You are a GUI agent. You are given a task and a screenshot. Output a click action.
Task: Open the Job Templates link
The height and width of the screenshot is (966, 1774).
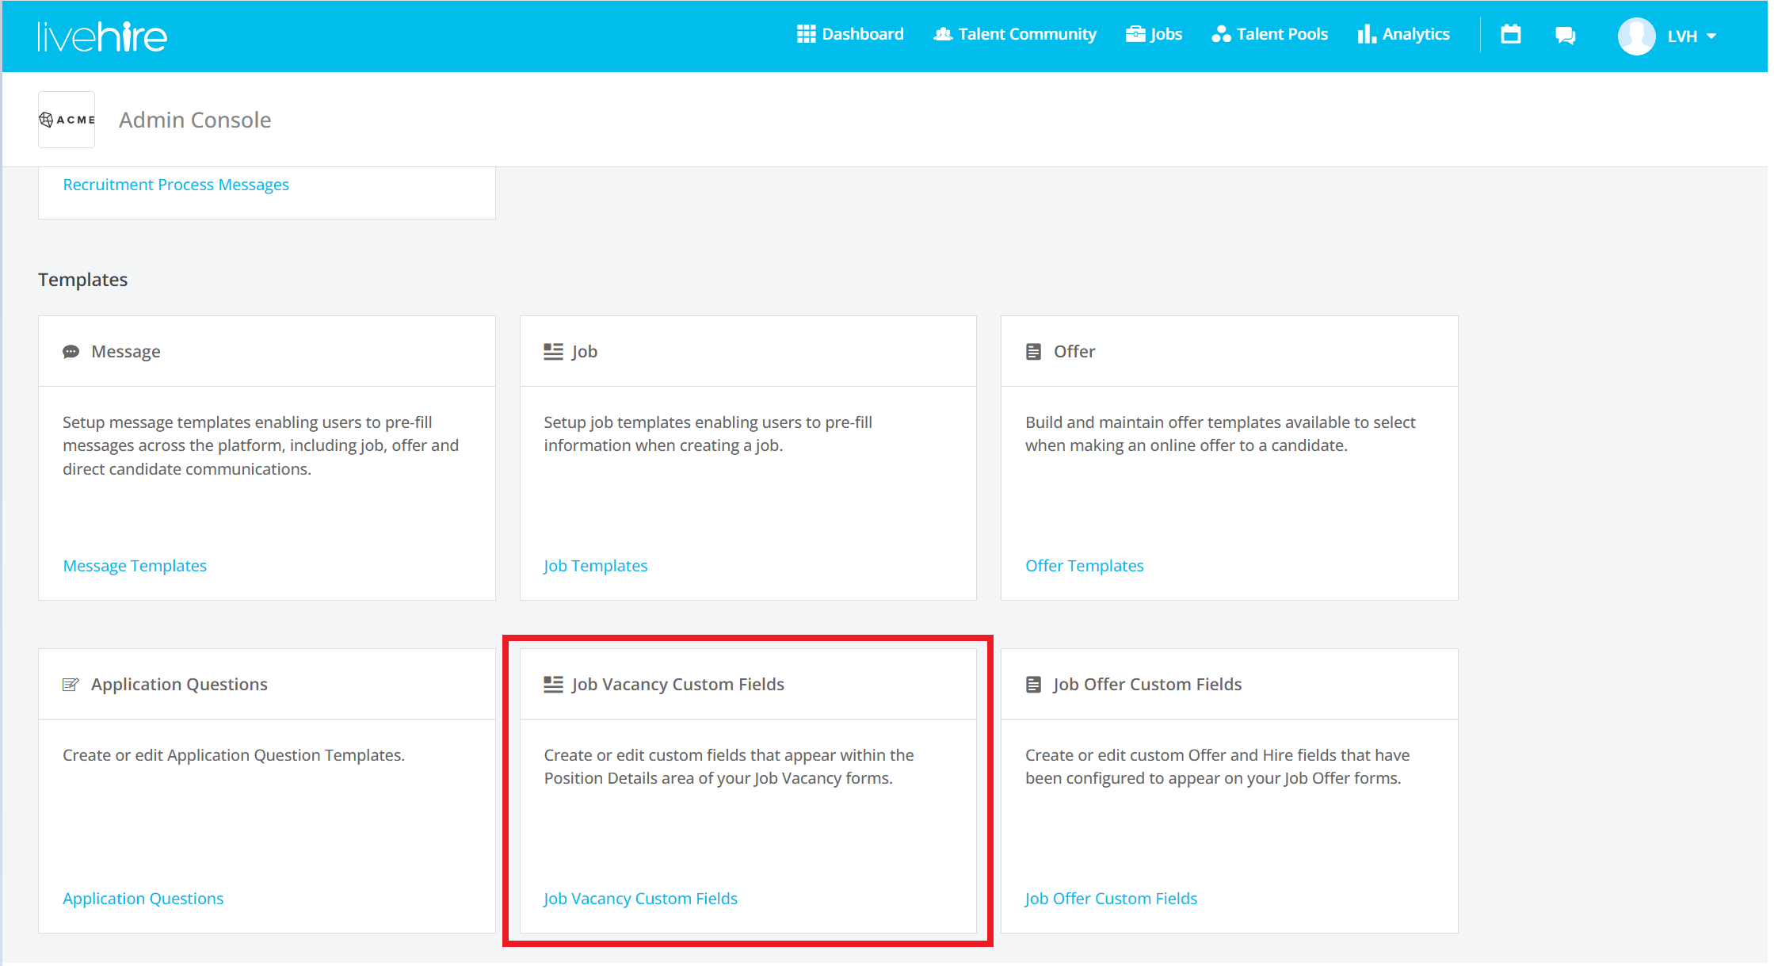coord(595,566)
